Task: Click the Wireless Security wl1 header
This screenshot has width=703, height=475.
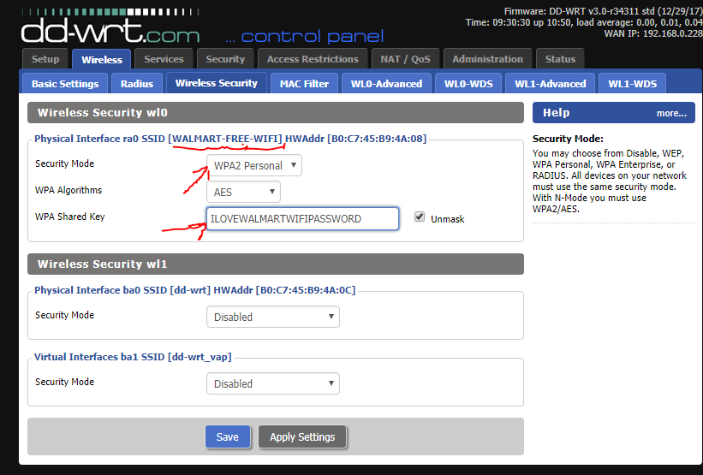Action: pyautogui.click(x=276, y=264)
